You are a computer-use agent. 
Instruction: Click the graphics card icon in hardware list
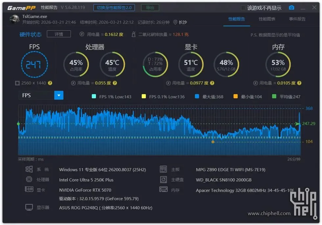[29, 189]
